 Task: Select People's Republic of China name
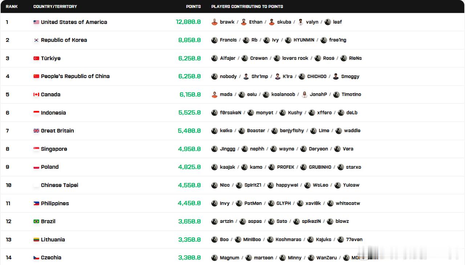(x=75, y=76)
